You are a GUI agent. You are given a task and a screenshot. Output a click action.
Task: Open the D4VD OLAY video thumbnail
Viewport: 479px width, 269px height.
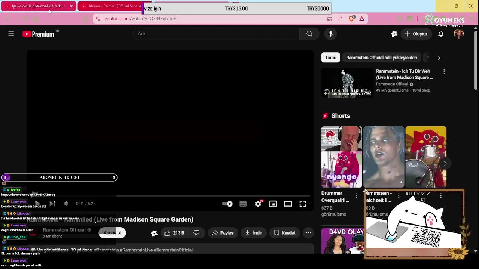[342, 241]
